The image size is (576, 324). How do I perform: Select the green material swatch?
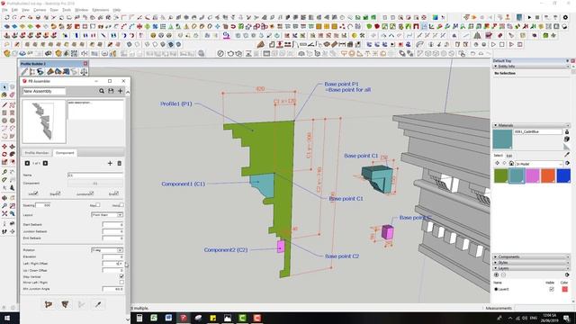tap(501, 176)
